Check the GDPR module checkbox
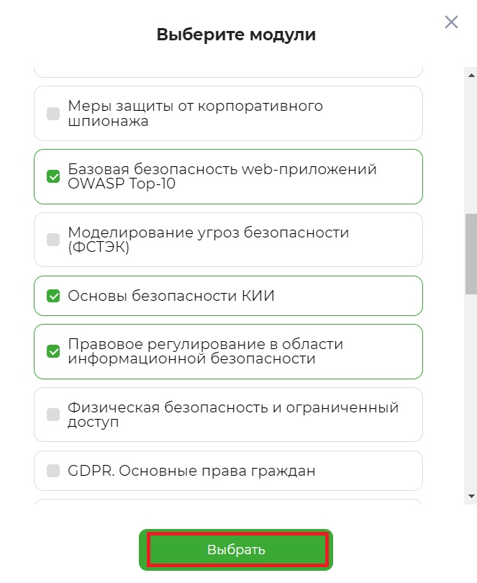 click(x=53, y=471)
